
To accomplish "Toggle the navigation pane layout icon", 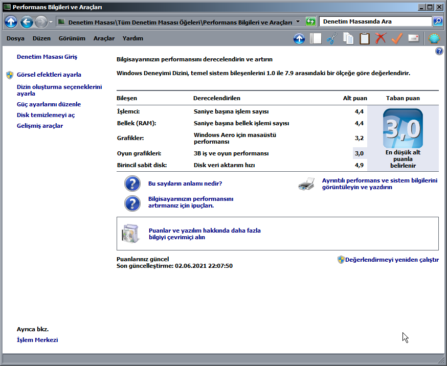I will 316,38.
